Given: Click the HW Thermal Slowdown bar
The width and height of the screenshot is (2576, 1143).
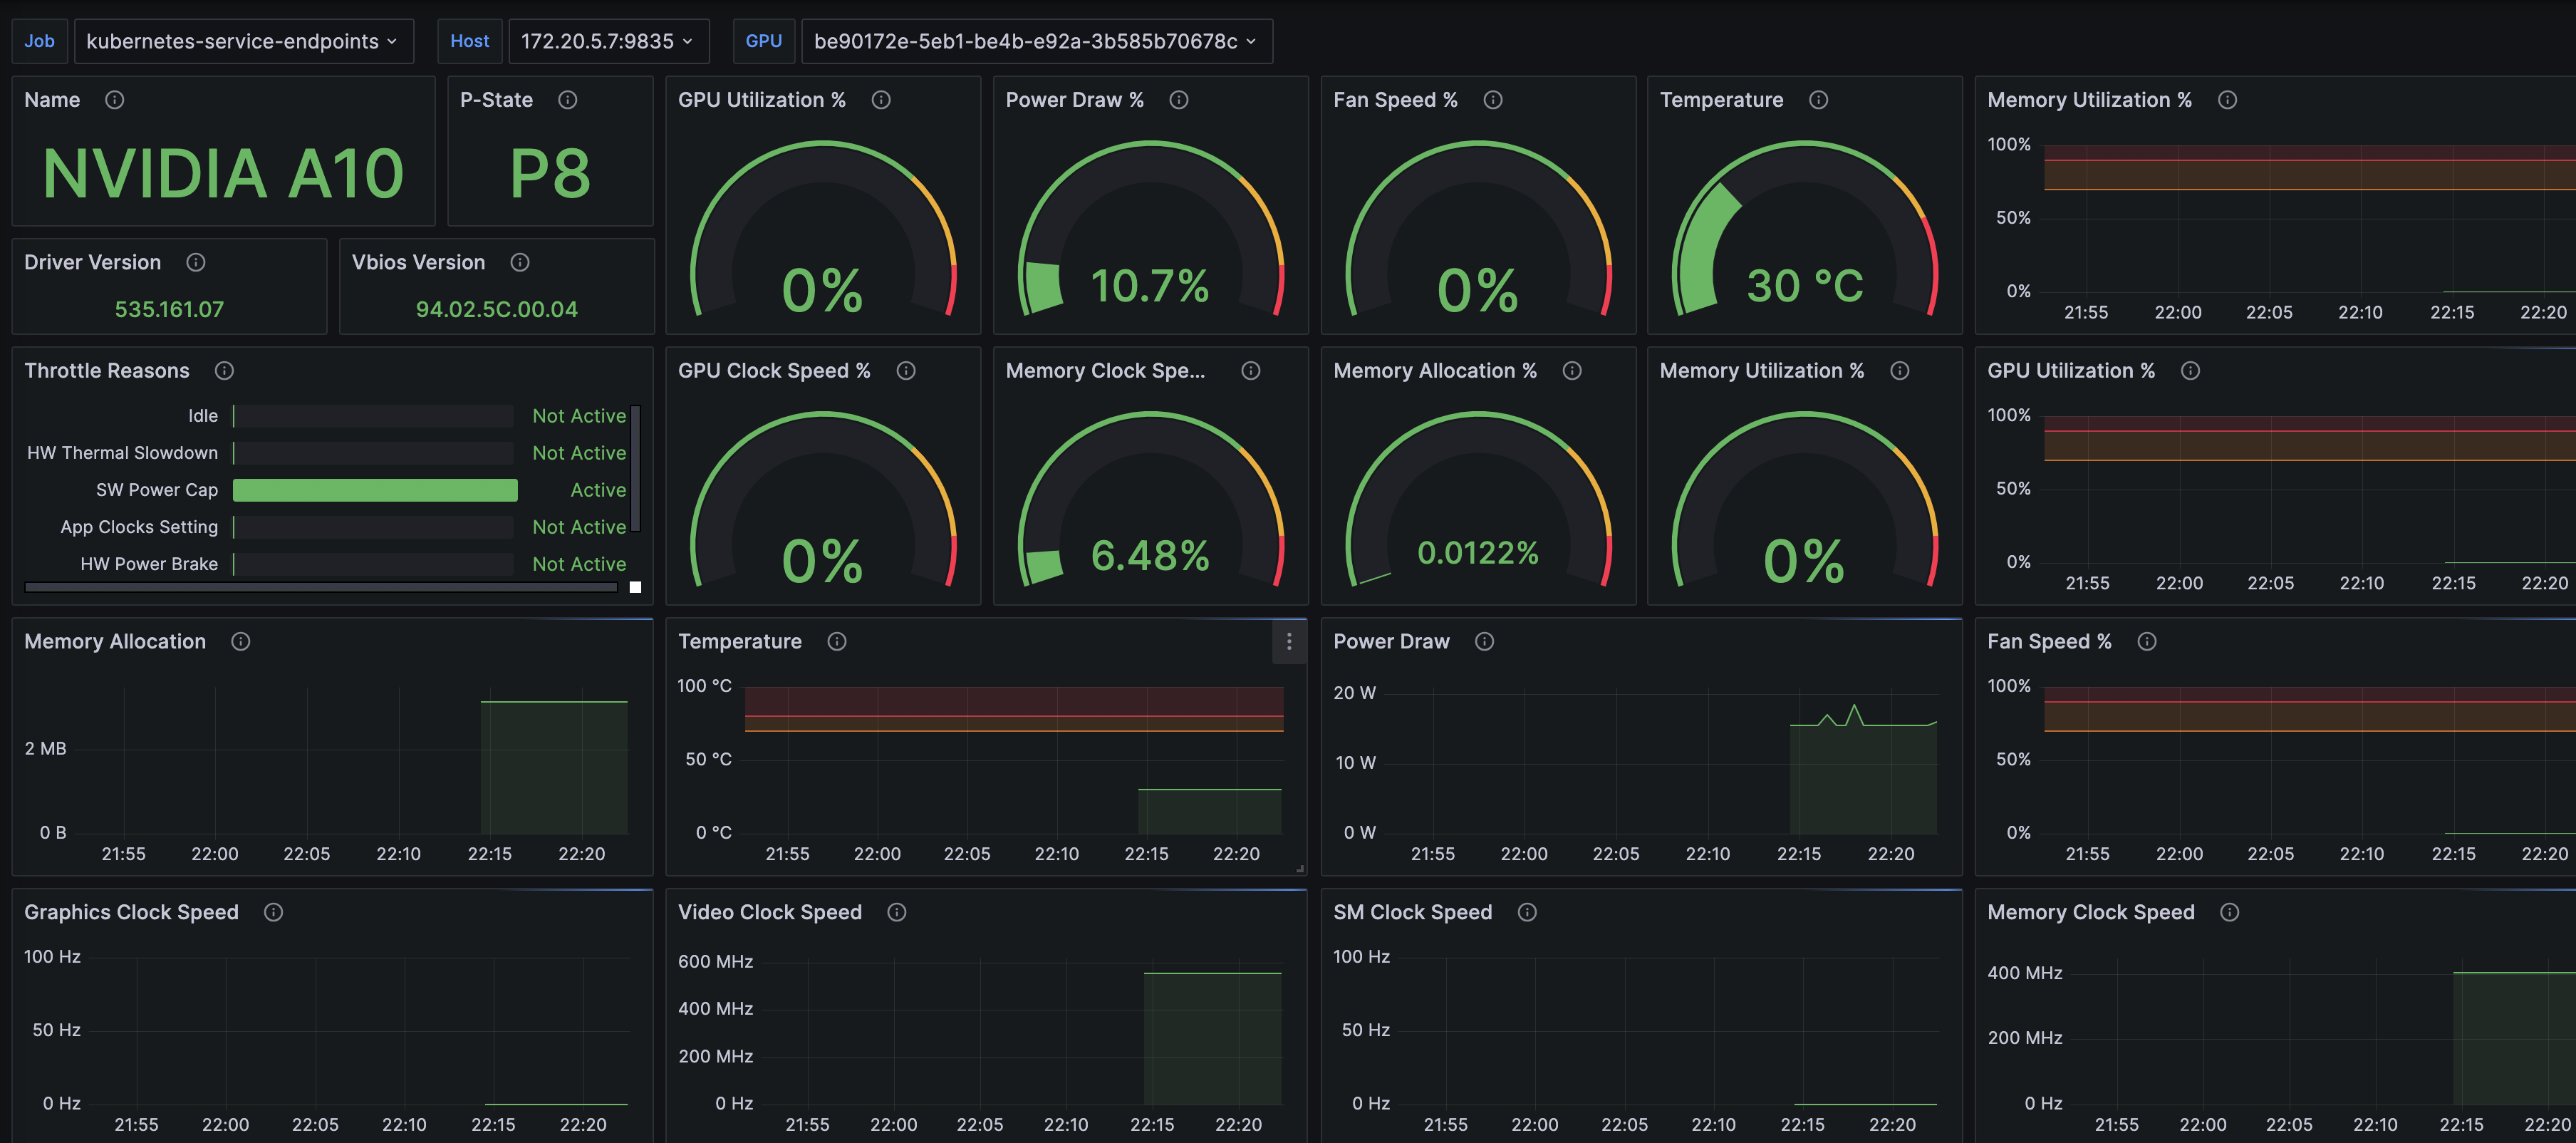Looking at the screenshot, I should 373,453.
